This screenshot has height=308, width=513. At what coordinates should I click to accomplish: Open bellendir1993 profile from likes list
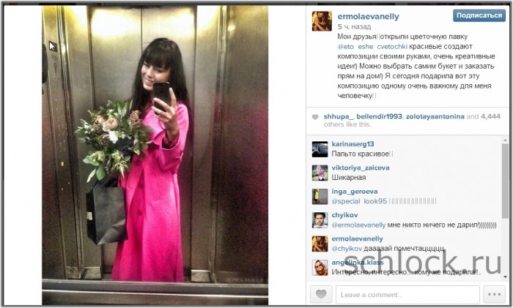379,116
